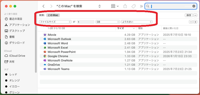Screen dimensions: 200x95
Task: Click the Microsoft PowerPoint icon
Action: pyautogui.click(x=45, y=52)
